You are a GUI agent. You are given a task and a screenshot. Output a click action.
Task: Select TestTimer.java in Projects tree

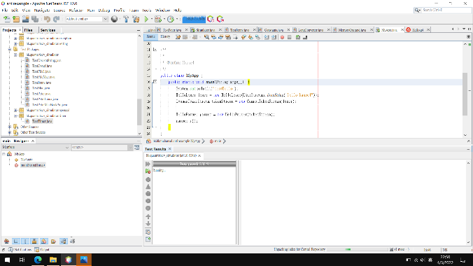click(x=42, y=121)
